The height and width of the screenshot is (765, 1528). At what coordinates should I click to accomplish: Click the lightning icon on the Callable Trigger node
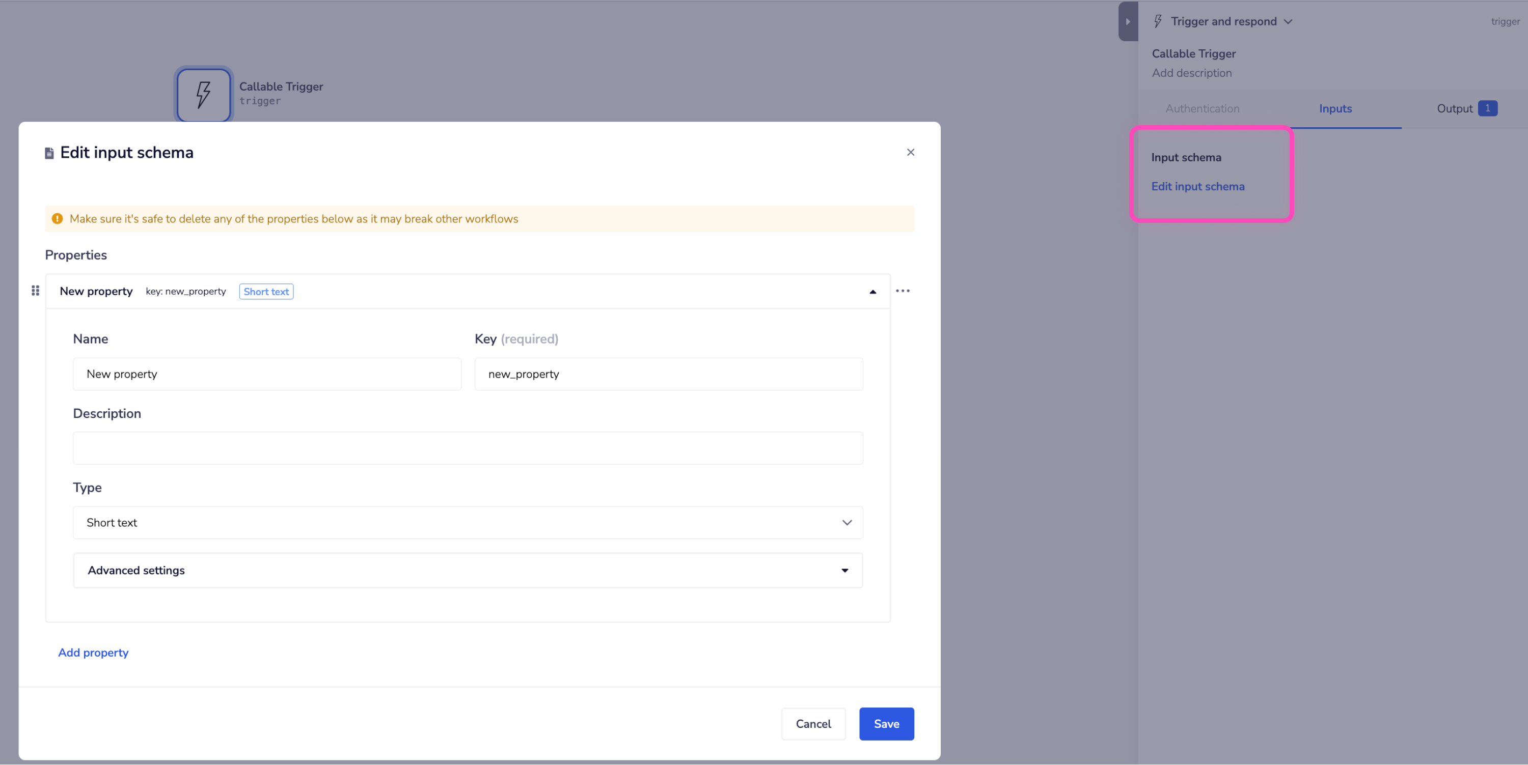203,94
